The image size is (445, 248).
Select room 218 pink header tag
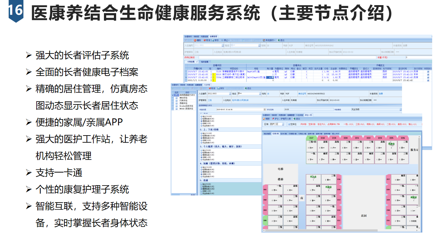[322, 138]
